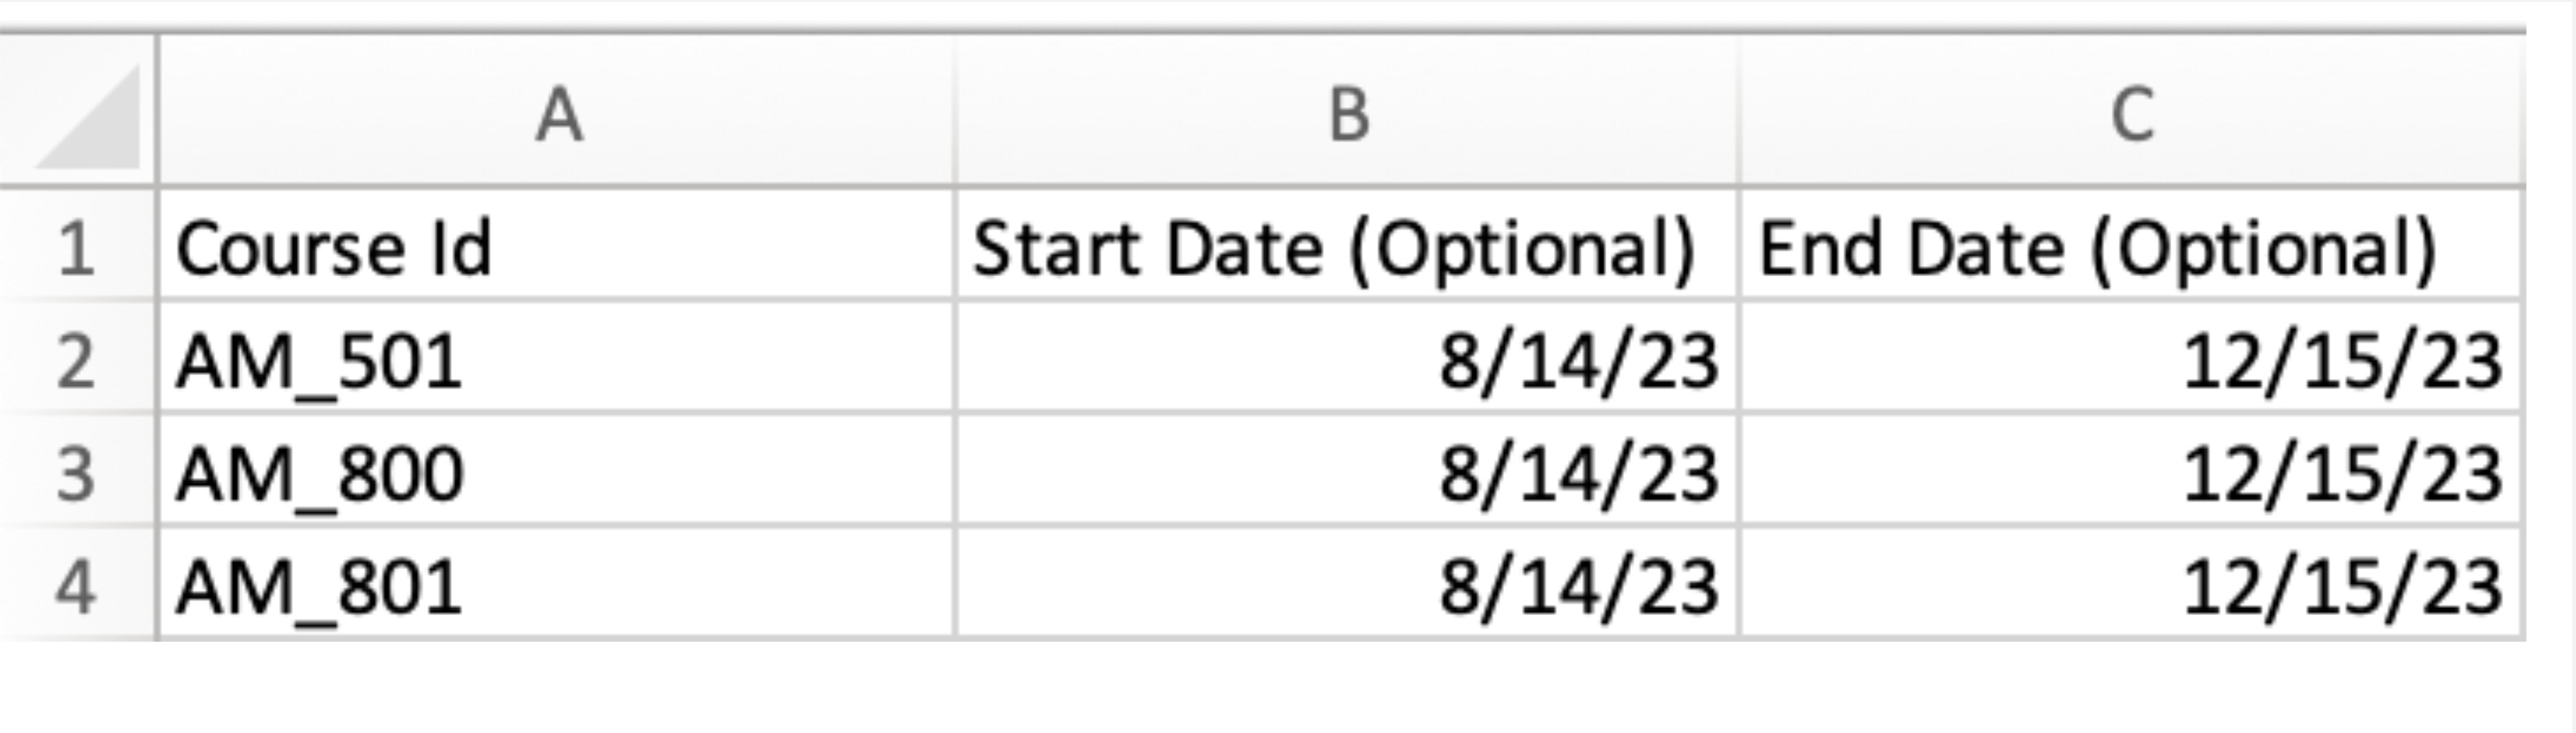Click the end date cell for AM_801

point(2131,586)
